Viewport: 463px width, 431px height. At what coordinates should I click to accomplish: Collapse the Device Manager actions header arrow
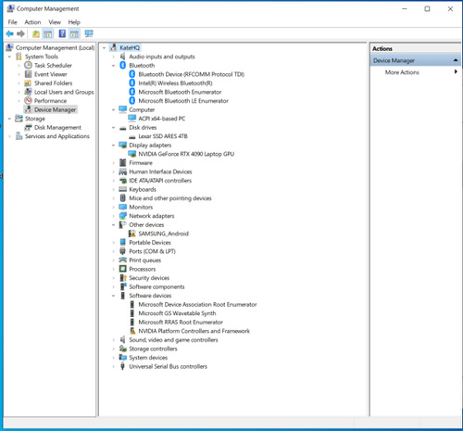[x=456, y=60]
